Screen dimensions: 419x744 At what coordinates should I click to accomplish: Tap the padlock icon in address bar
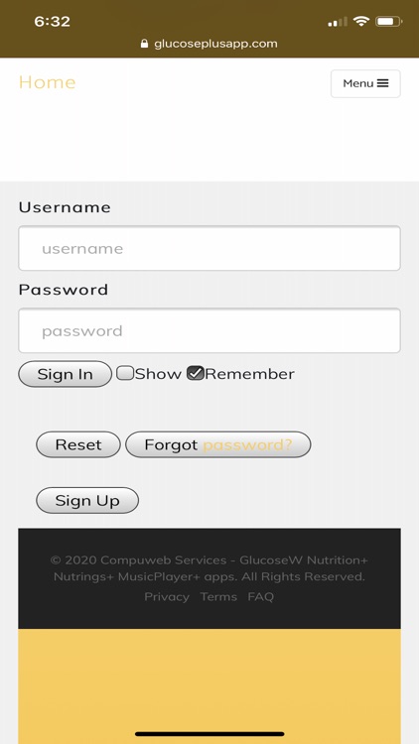click(144, 44)
